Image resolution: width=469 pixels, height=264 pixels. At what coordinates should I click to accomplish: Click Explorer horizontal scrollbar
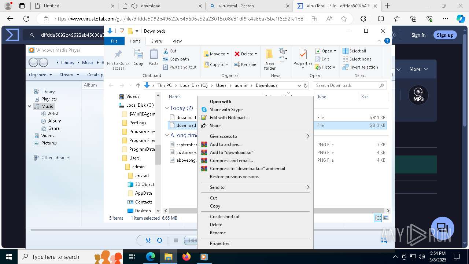click(x=277, y=211)
